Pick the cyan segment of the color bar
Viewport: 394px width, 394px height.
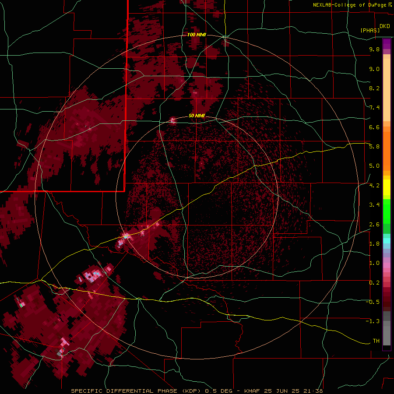pyautogui.click(x=387, y=241)
